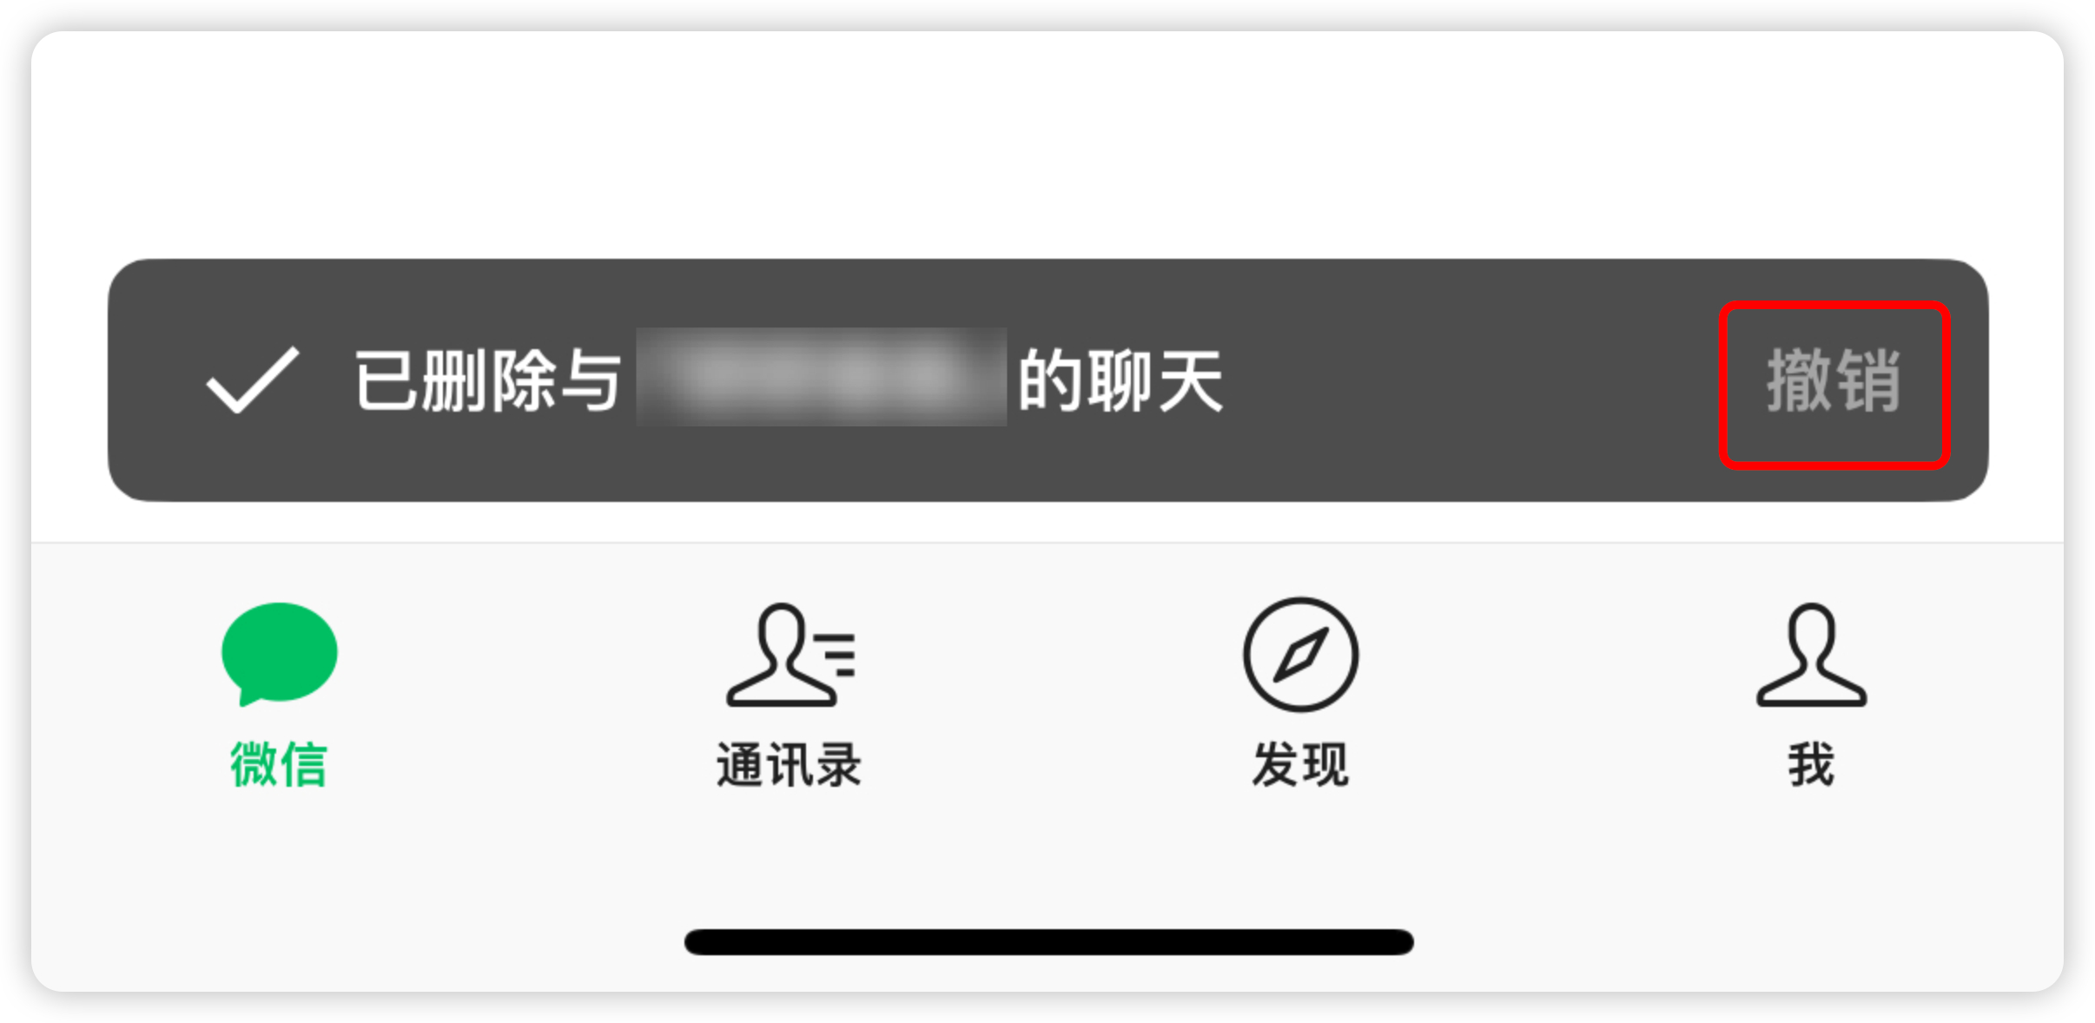Switch to the 通讯录 tab label
This screenshot has height=1023, width=2095.
pos(789,764)
